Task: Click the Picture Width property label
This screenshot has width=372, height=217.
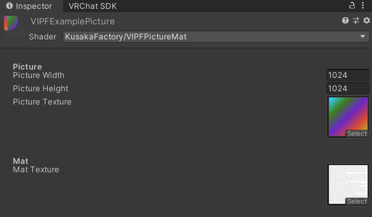Action: pos(39,75)
